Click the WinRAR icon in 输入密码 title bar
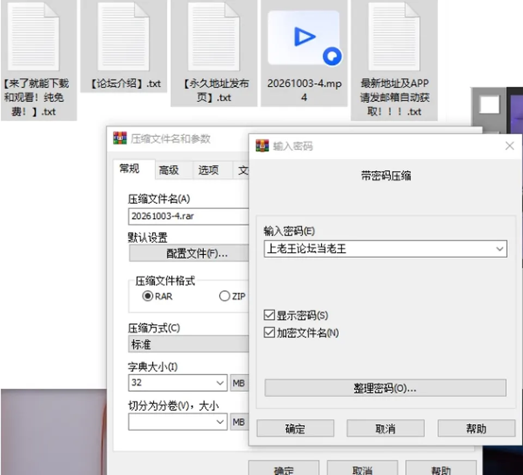This screenshot has height=475, width=523. click(262, 146)
